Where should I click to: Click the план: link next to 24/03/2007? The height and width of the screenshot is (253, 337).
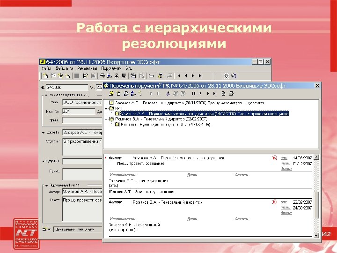(x=286, y=208)
